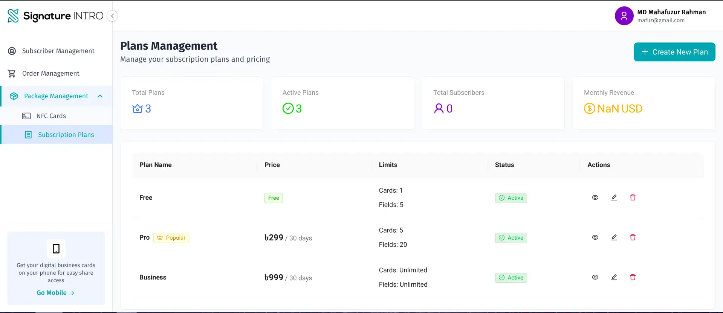
Task: View the Business plan details eye icon
Action: coord(595,277)
